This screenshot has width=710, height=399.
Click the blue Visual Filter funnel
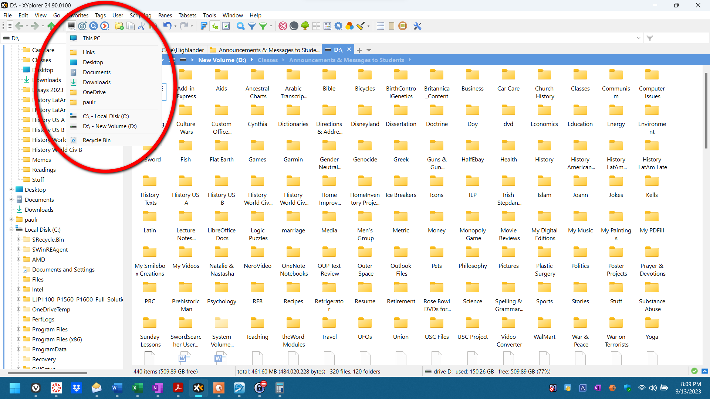pyautogui.click(x=251, y=26)
